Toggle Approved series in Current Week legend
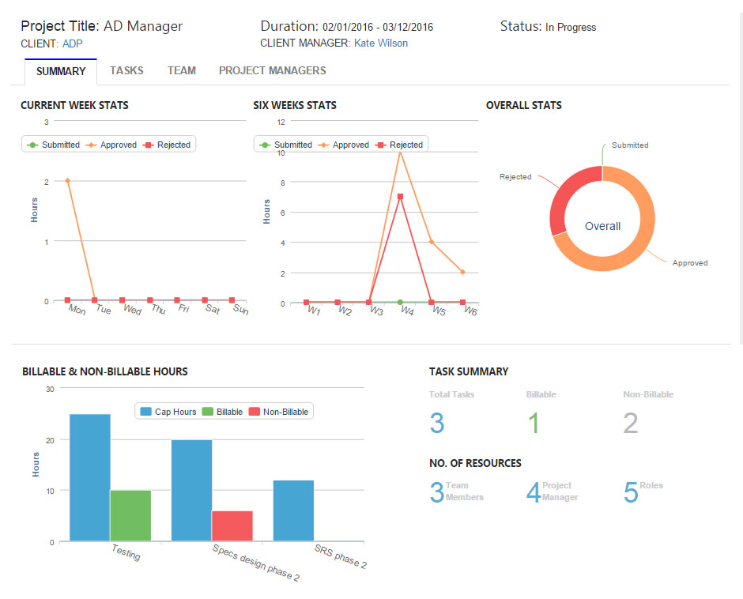 click(111, 145)
